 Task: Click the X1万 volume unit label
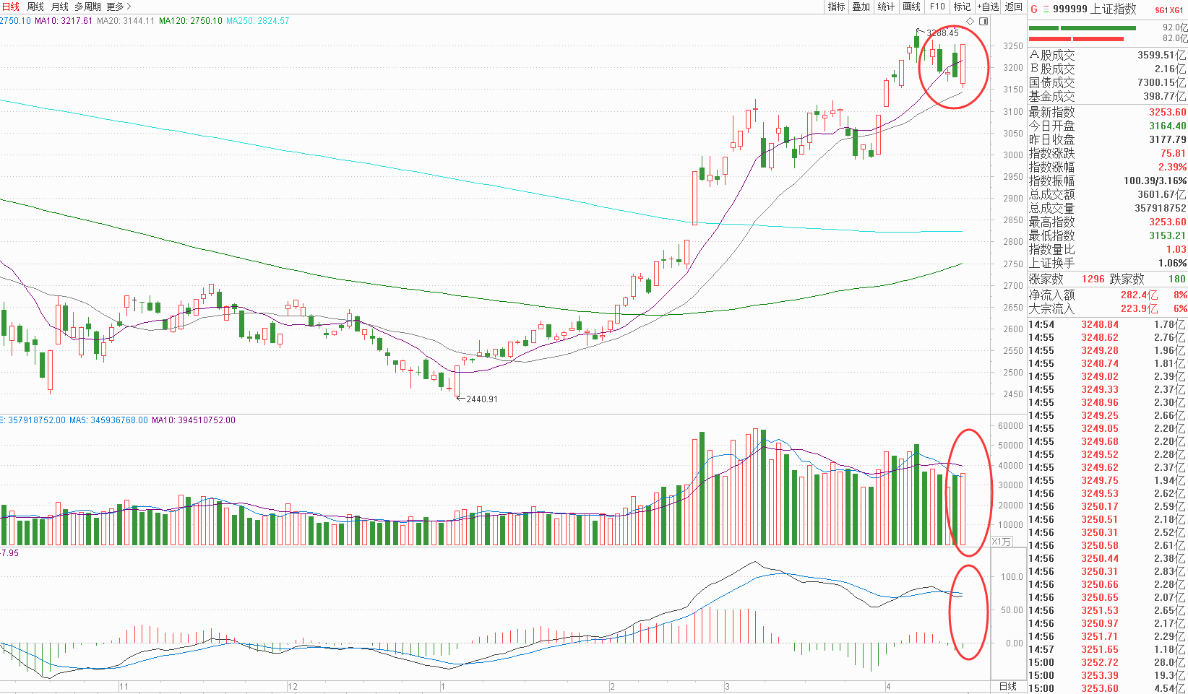tap(1002, 542)
